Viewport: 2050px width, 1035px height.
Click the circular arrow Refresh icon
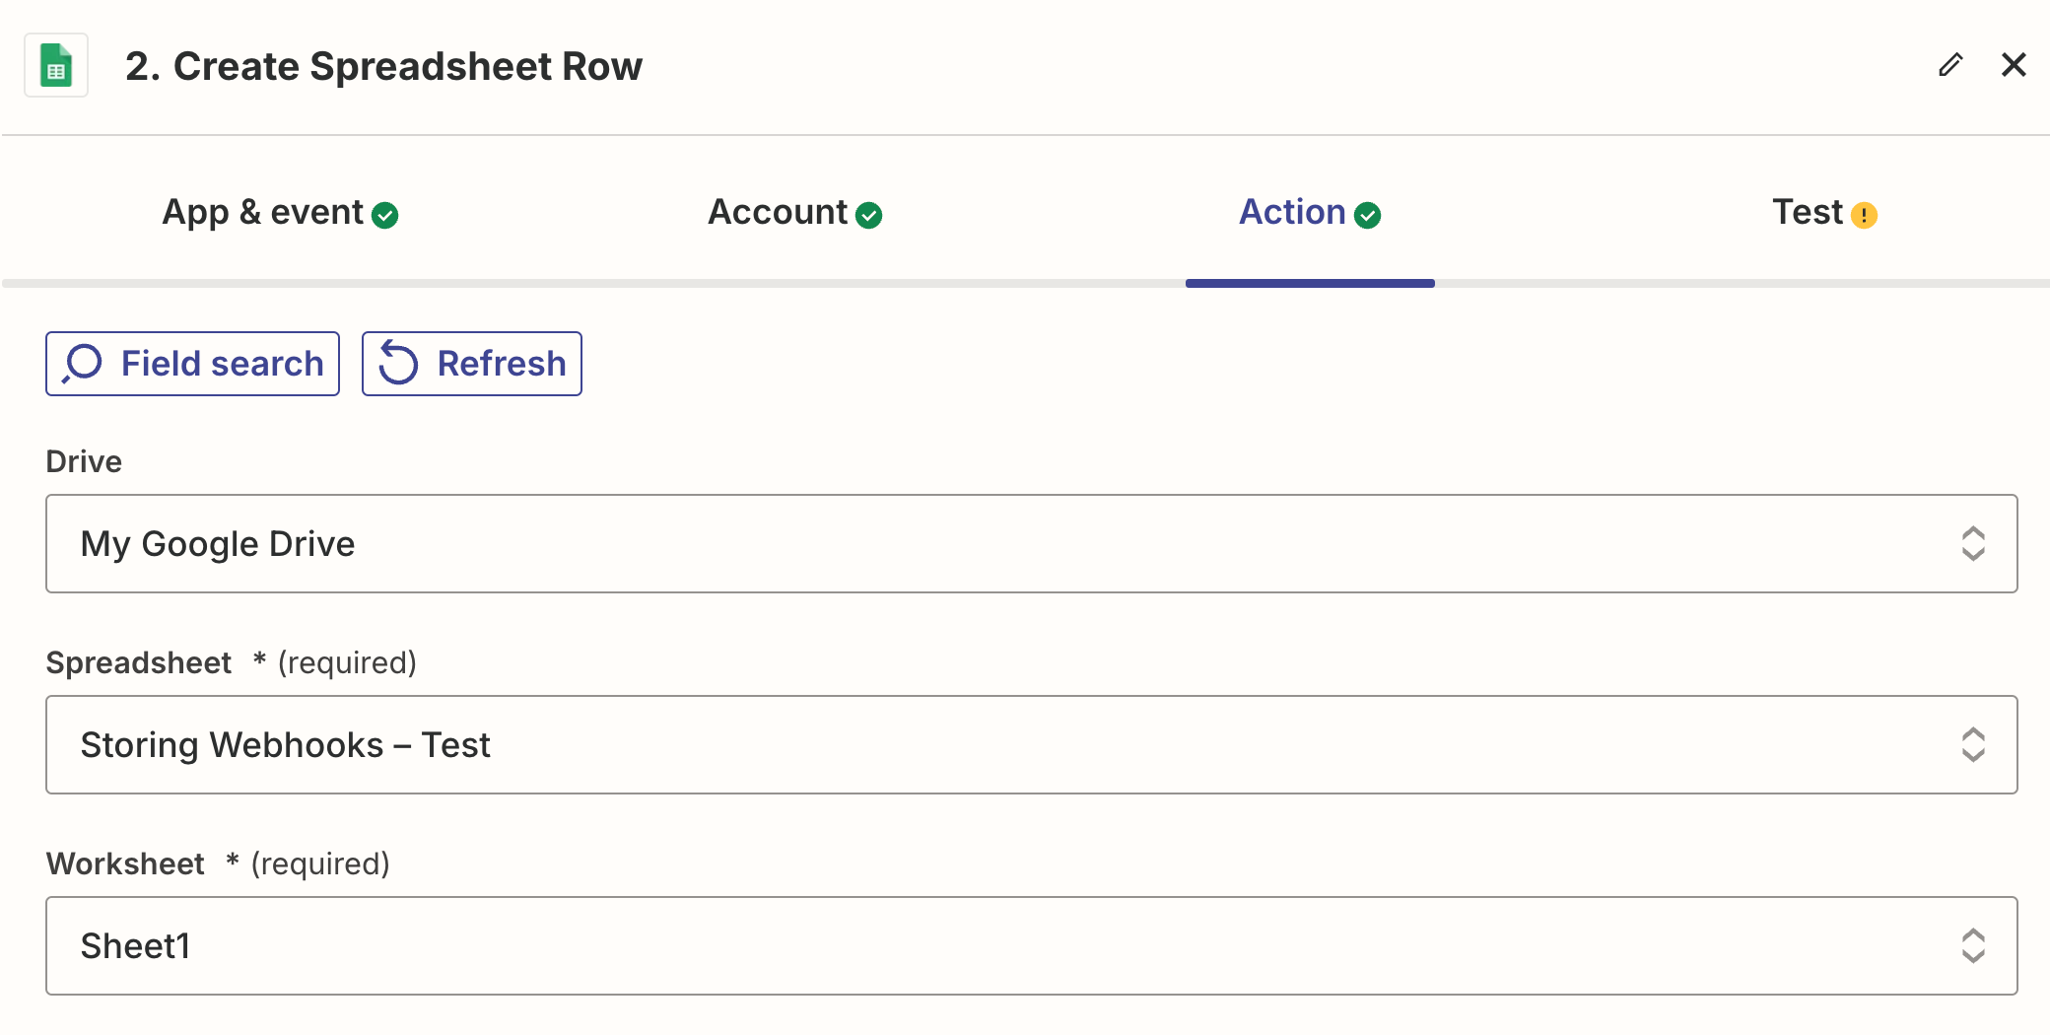tap(399, 364)
